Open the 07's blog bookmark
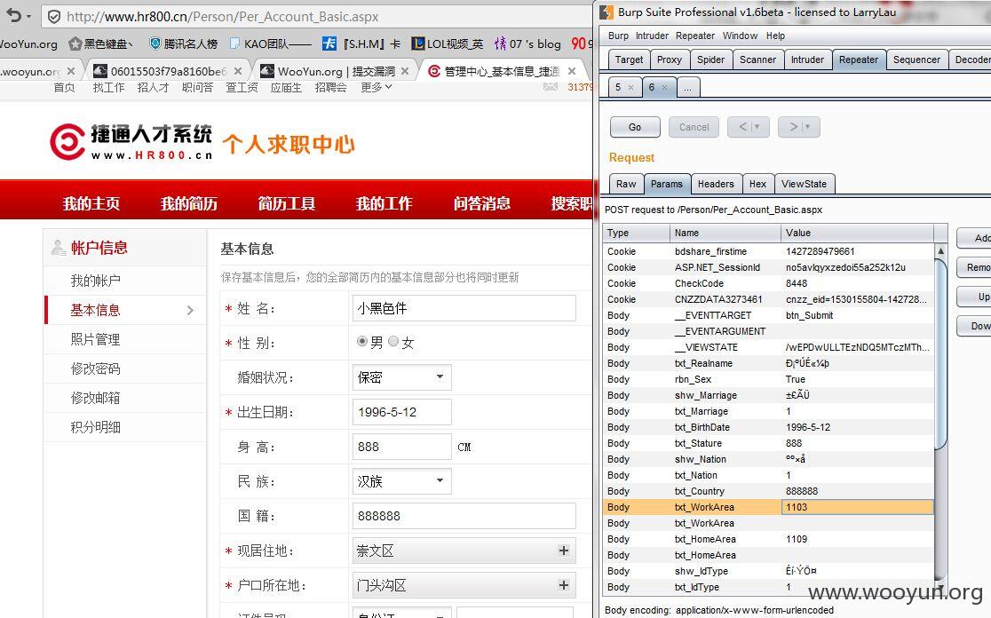Viewport: 991px width, 618px height. click(x=527, y=44)
